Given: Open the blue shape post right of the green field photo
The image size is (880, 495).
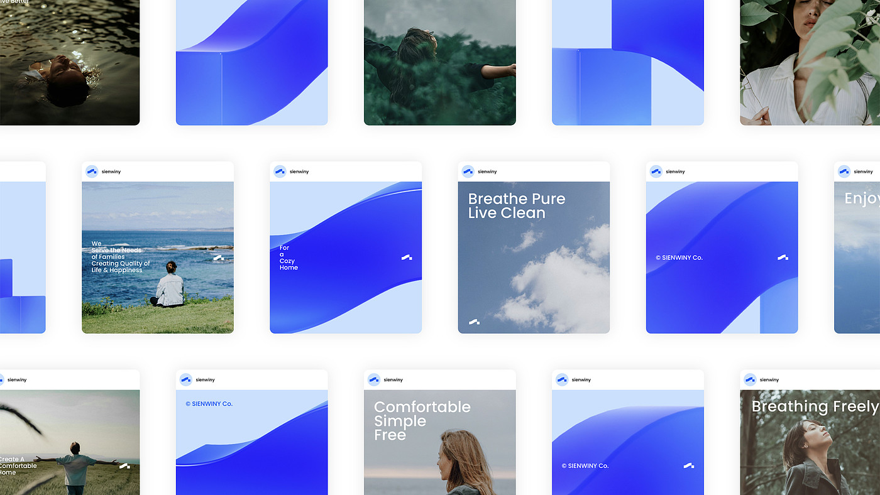Looking at the screenshot, I should coord(628,63).
